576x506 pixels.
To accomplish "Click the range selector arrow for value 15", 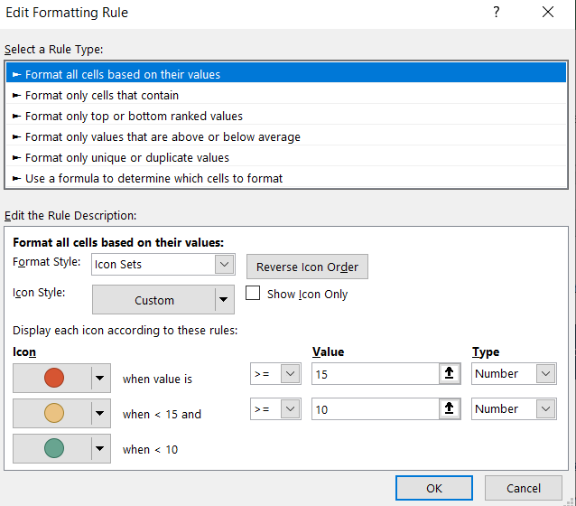I will coord(447,374).
